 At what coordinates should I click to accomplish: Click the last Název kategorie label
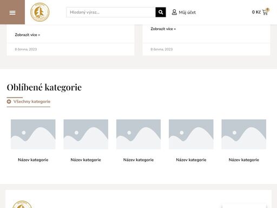point(244,160)
